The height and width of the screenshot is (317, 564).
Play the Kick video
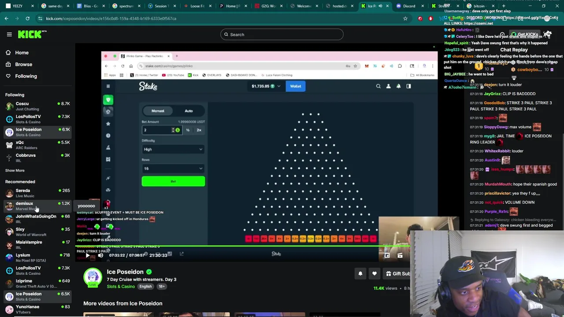[x=87, y=255]
